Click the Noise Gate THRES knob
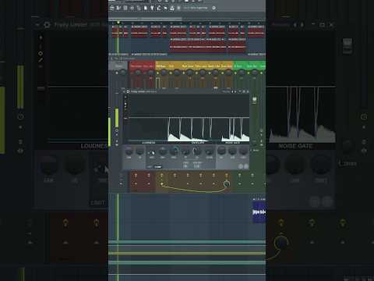The width and height of the screenshot is (374, 281). (x=233, y=151)
